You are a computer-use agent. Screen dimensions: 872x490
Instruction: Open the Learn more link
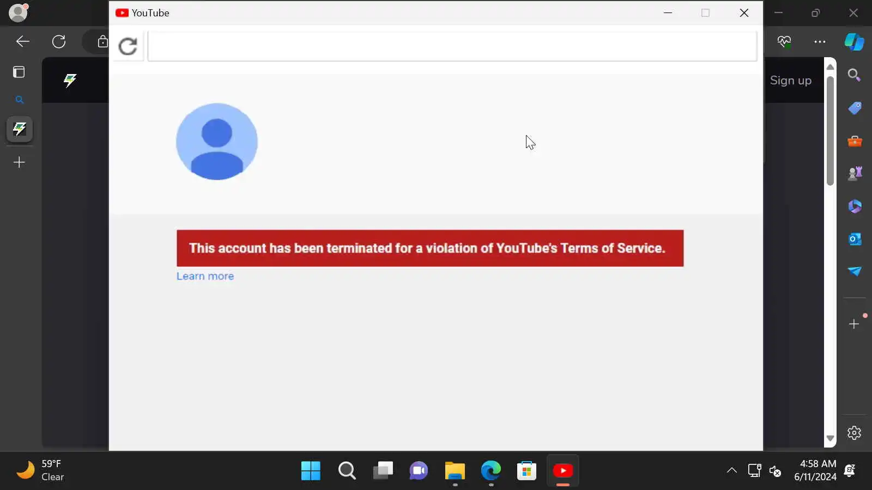point(205,276)
